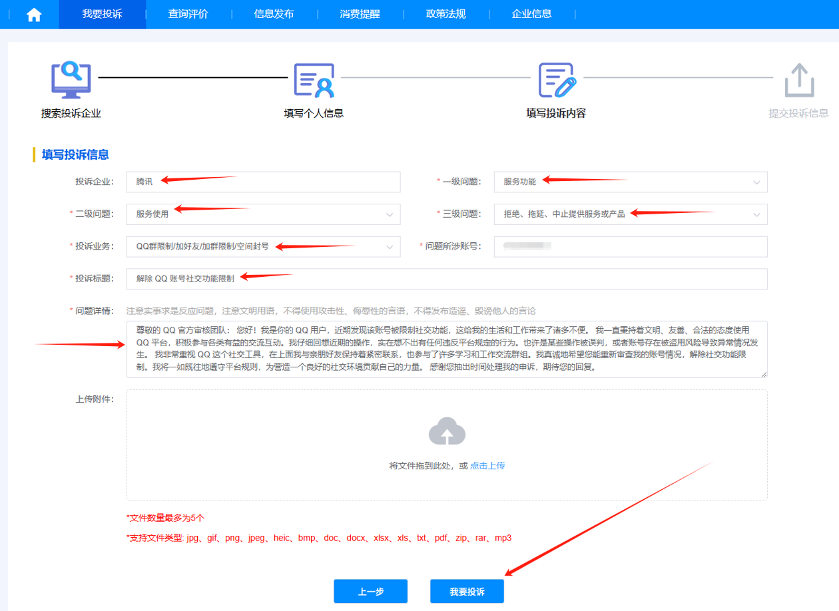Click inside the 问题详情 text area

tap(447, 349)
